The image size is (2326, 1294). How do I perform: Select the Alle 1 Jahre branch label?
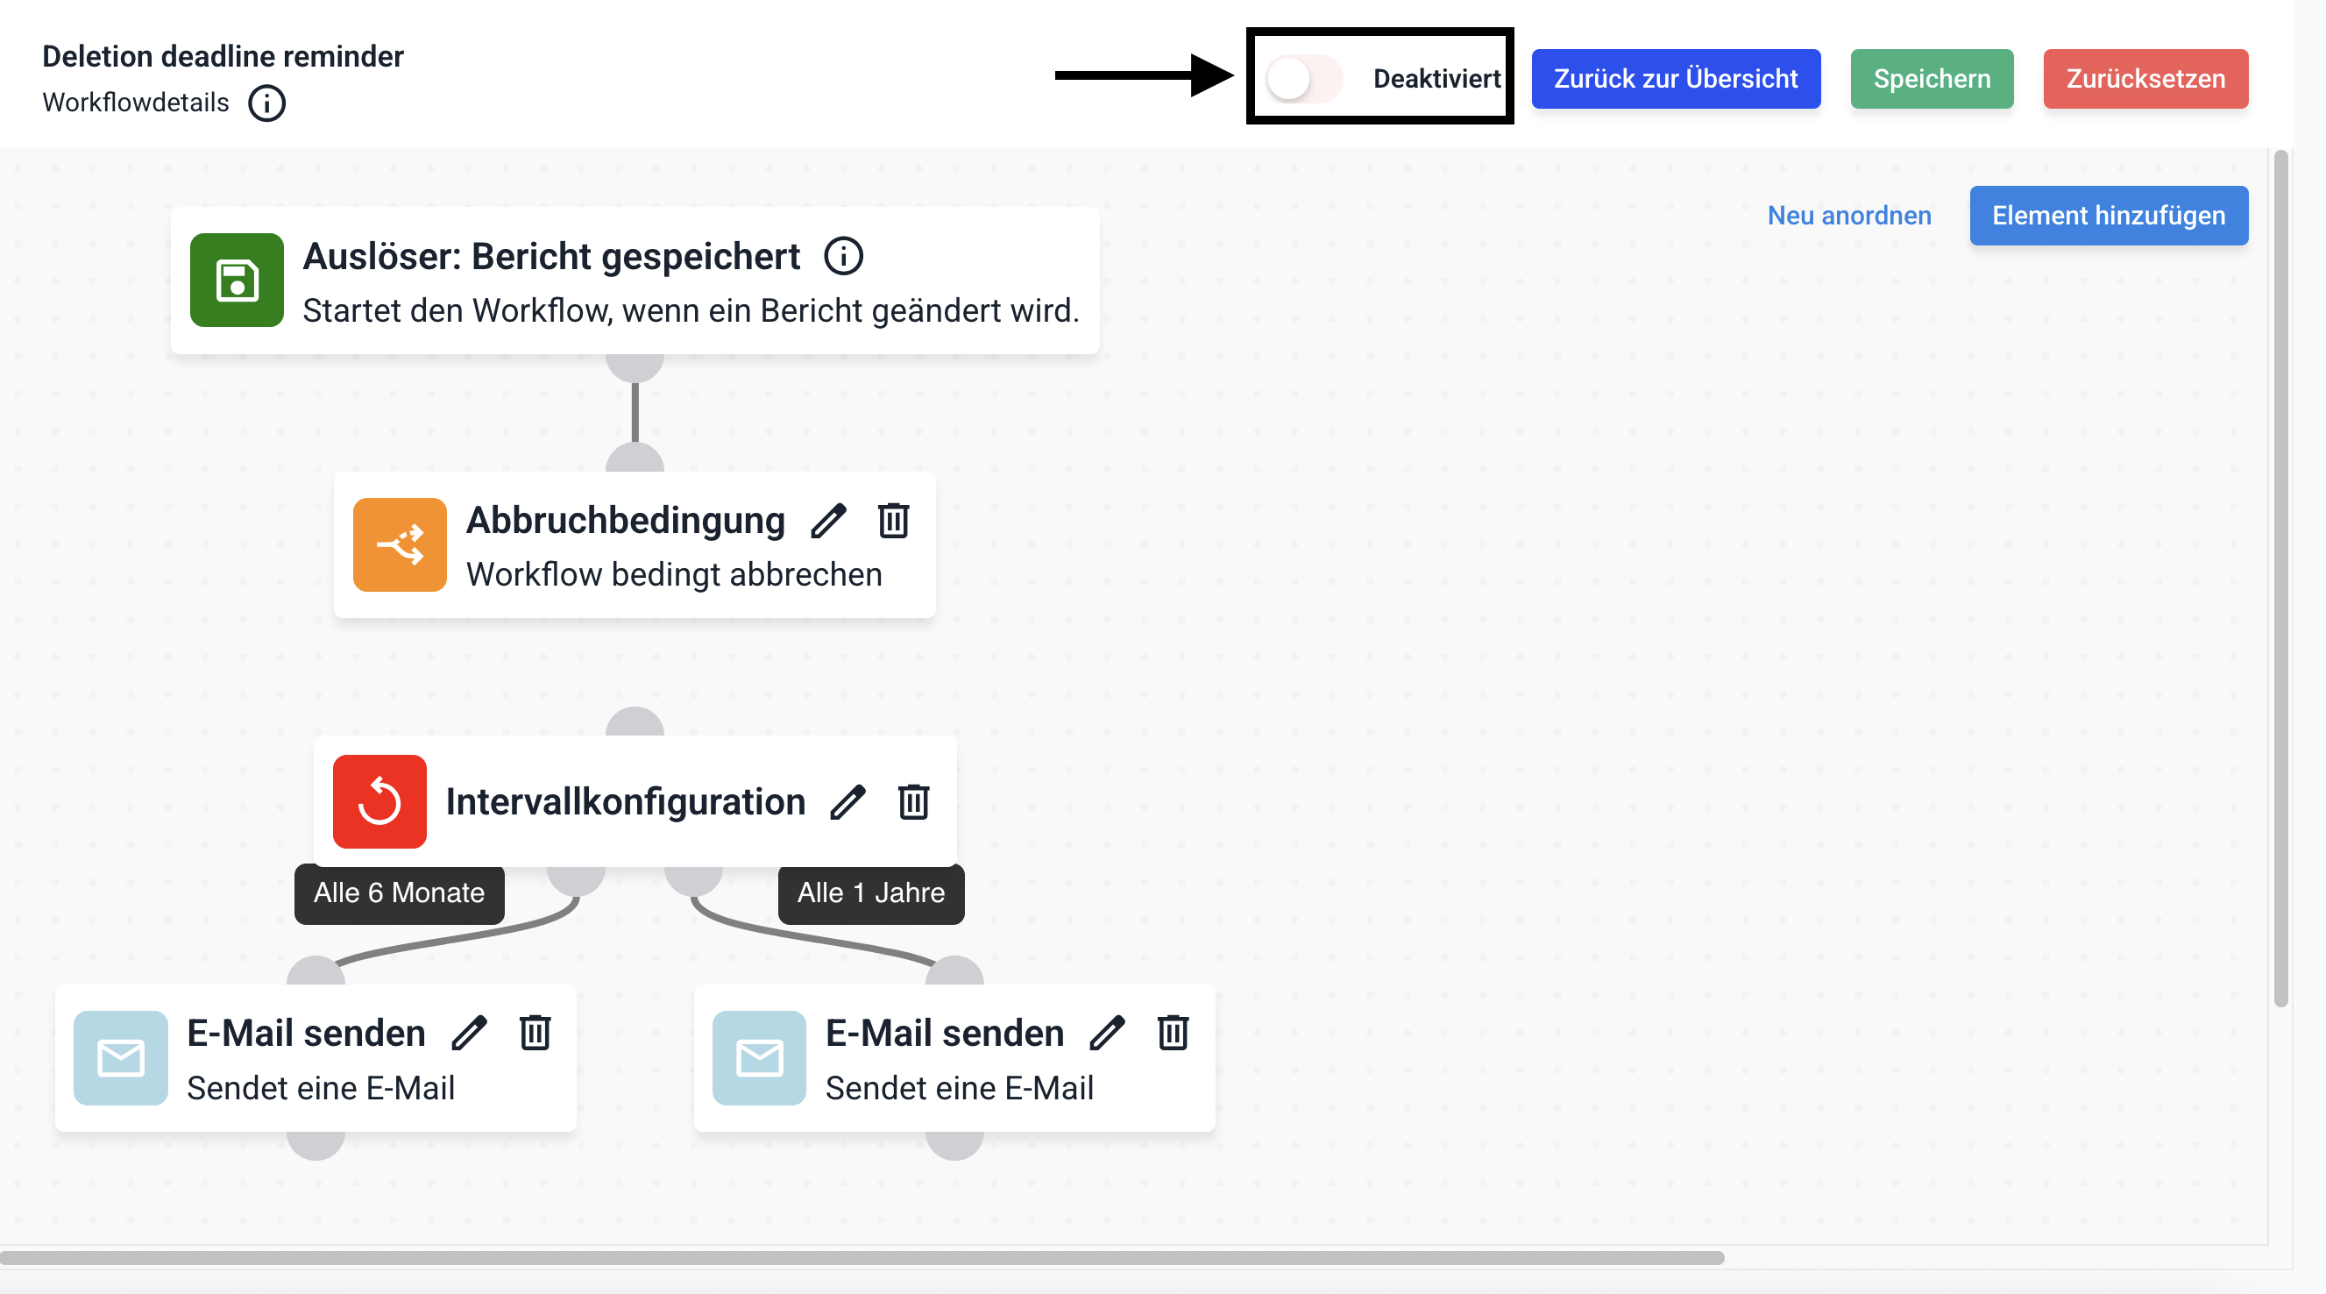point(870,893)
